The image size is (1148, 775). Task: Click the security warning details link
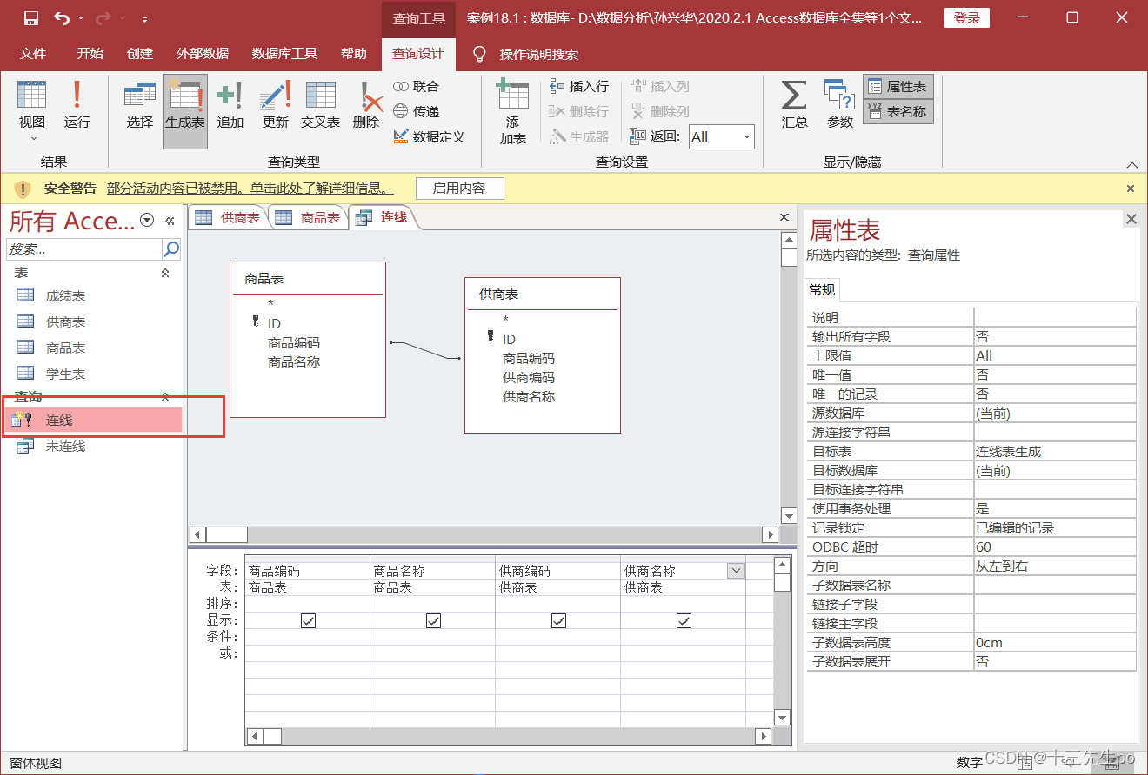tap(250, 189)
